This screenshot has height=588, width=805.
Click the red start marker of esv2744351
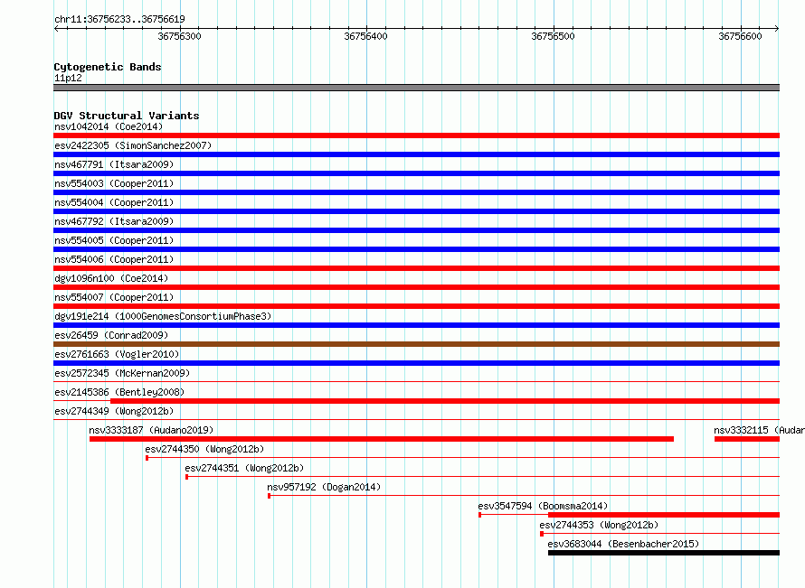[187, 477]
